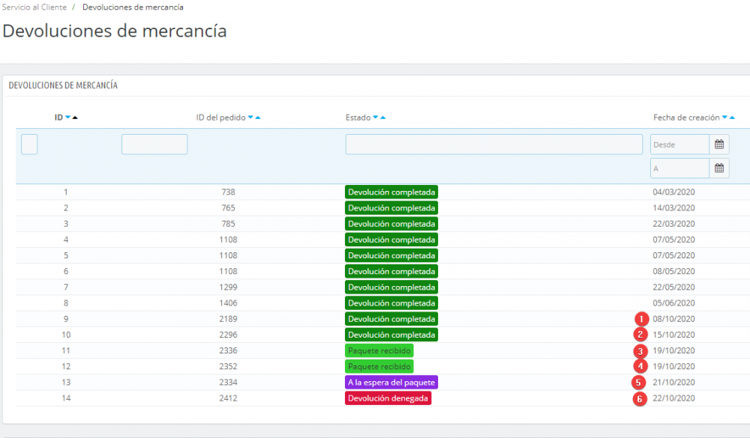Focus the Estado filter text field
750x438 pixels.
pyautogui.click(x=494, y=145)
